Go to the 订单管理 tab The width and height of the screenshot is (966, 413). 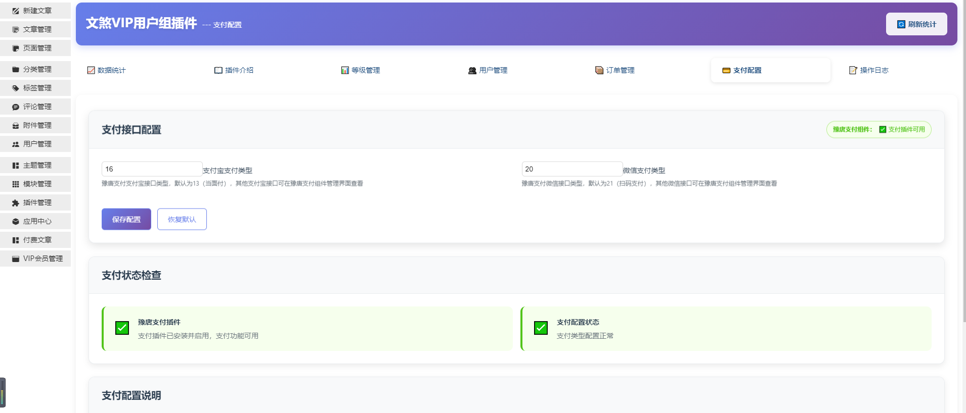[x=615, y=70]
